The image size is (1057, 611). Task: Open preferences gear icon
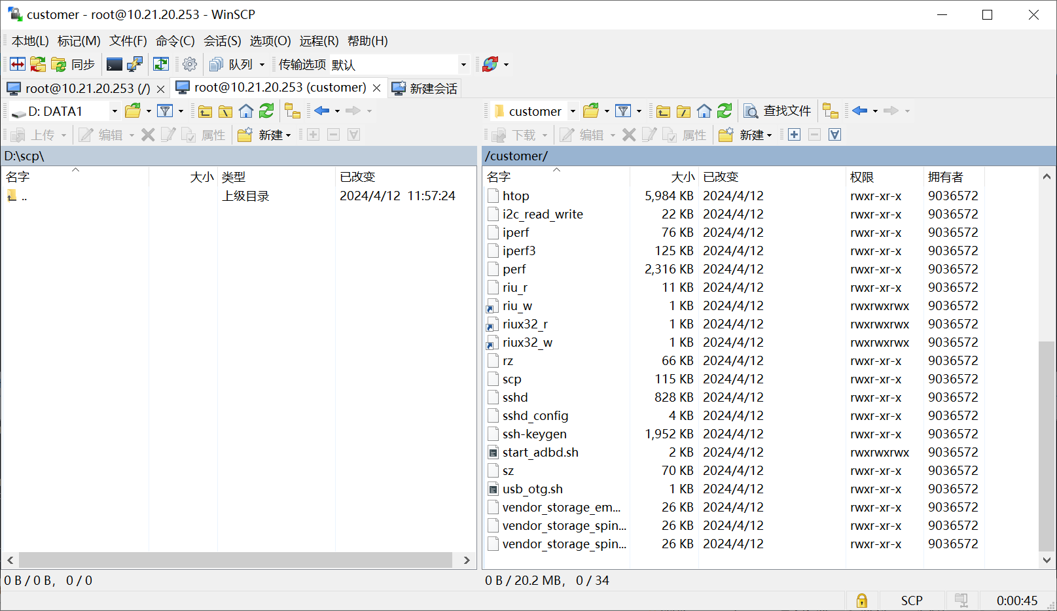190,64
